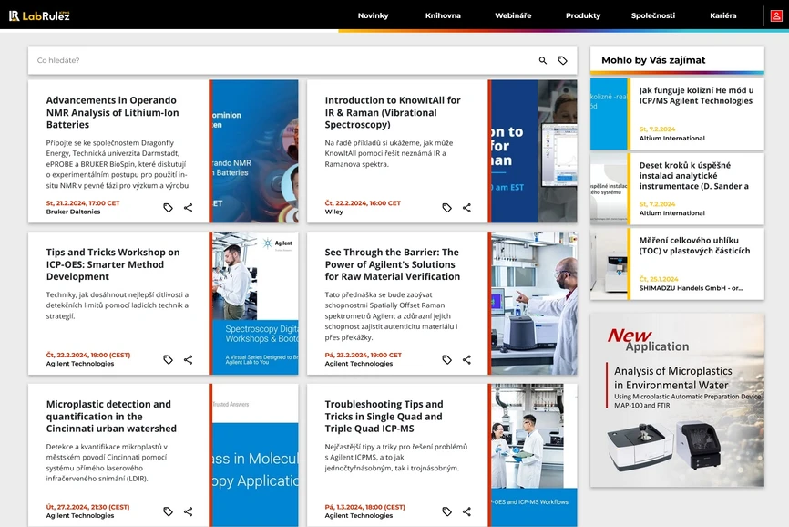The height and width of the screenshot is (527, 789).
Task: Click 'Agilent Technologies' under Microplastic detection webinar
Action: pyautogui.click(x=80, y=516)
